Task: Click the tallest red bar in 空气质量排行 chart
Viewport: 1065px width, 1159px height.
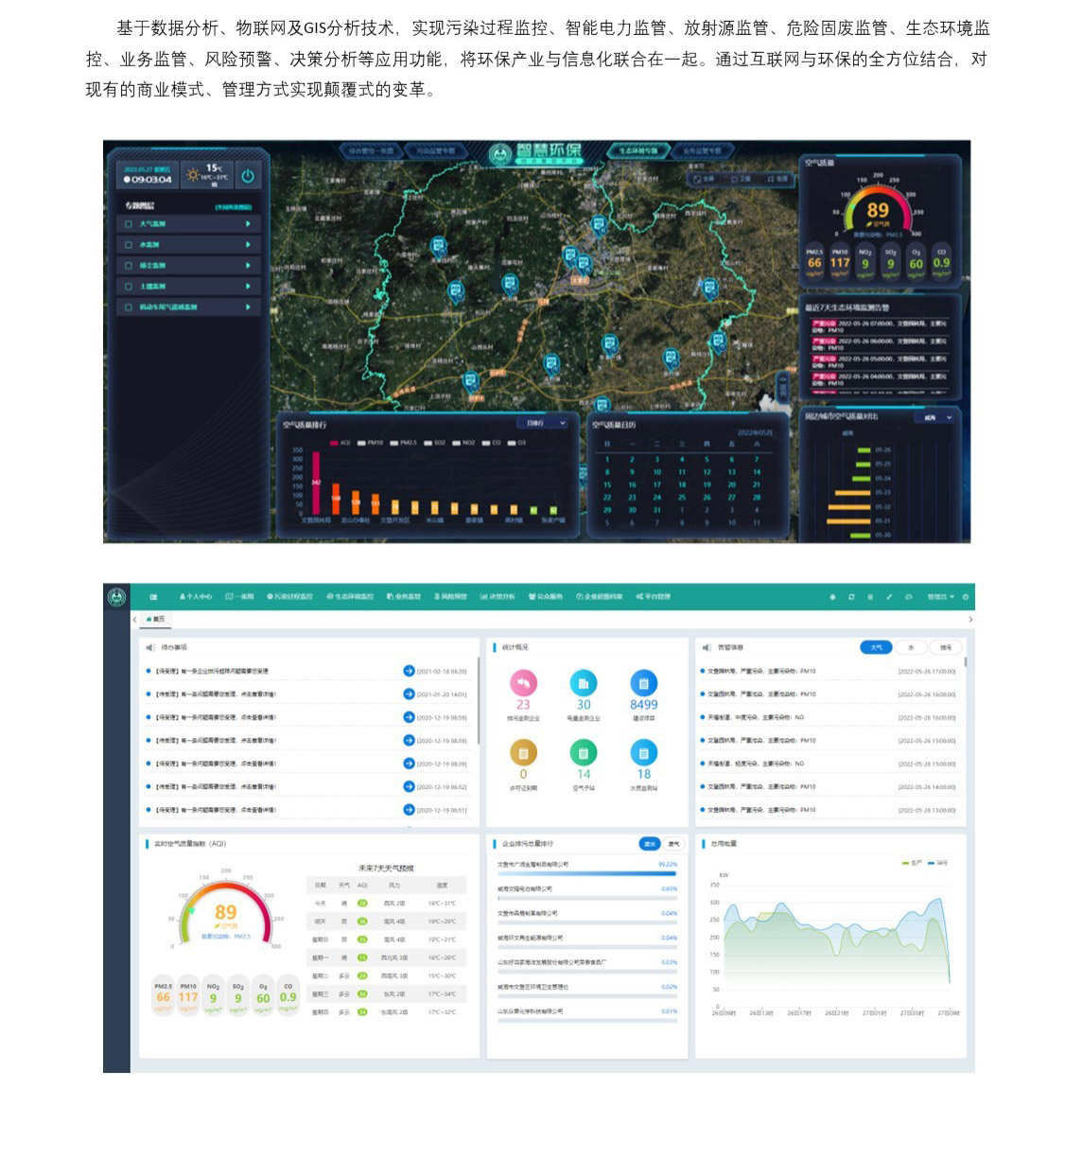Action: click(x=316, y=483)
